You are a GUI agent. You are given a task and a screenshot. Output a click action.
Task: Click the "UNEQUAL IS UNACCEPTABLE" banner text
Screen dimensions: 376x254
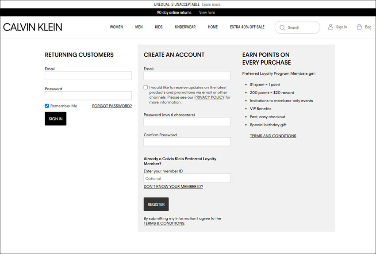click(x=177, y=4)
